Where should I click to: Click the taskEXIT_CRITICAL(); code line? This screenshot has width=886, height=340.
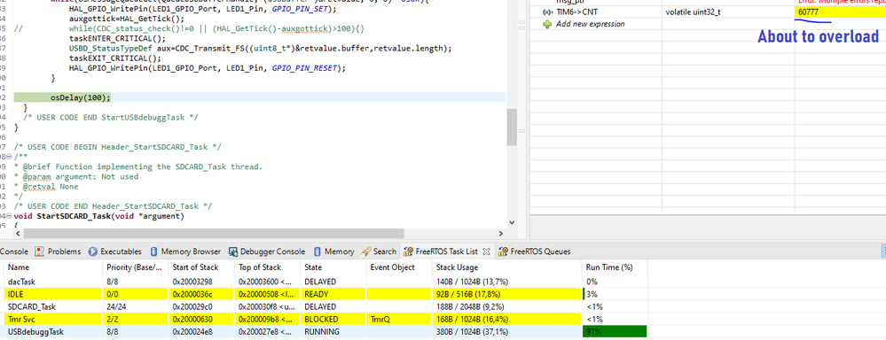point(115,58)
